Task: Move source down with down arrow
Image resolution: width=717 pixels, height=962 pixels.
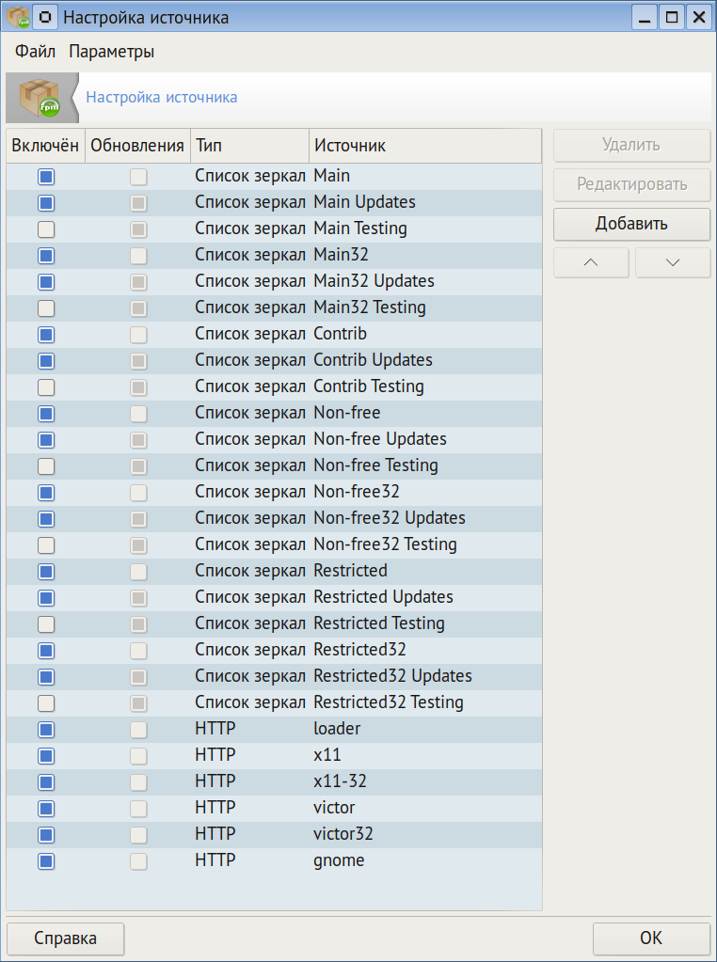Action: pos(673,262)
